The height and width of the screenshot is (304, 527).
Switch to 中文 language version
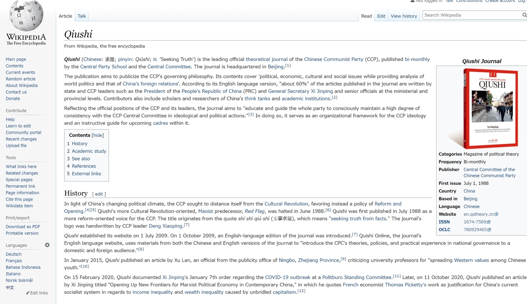10,288
